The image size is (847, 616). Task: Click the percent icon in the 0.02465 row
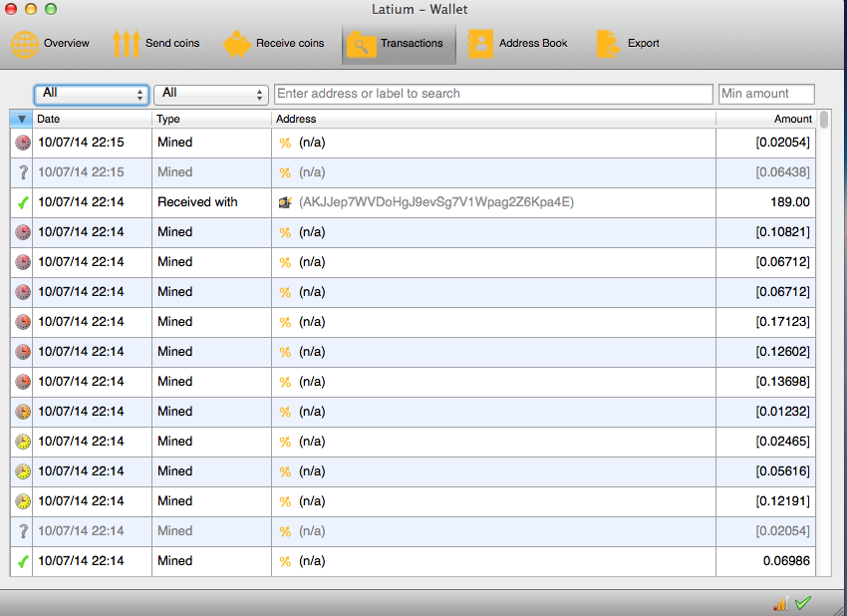[285, 442]
